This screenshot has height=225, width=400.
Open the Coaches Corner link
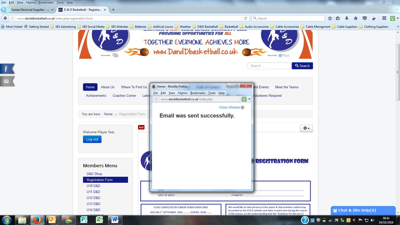124,95
